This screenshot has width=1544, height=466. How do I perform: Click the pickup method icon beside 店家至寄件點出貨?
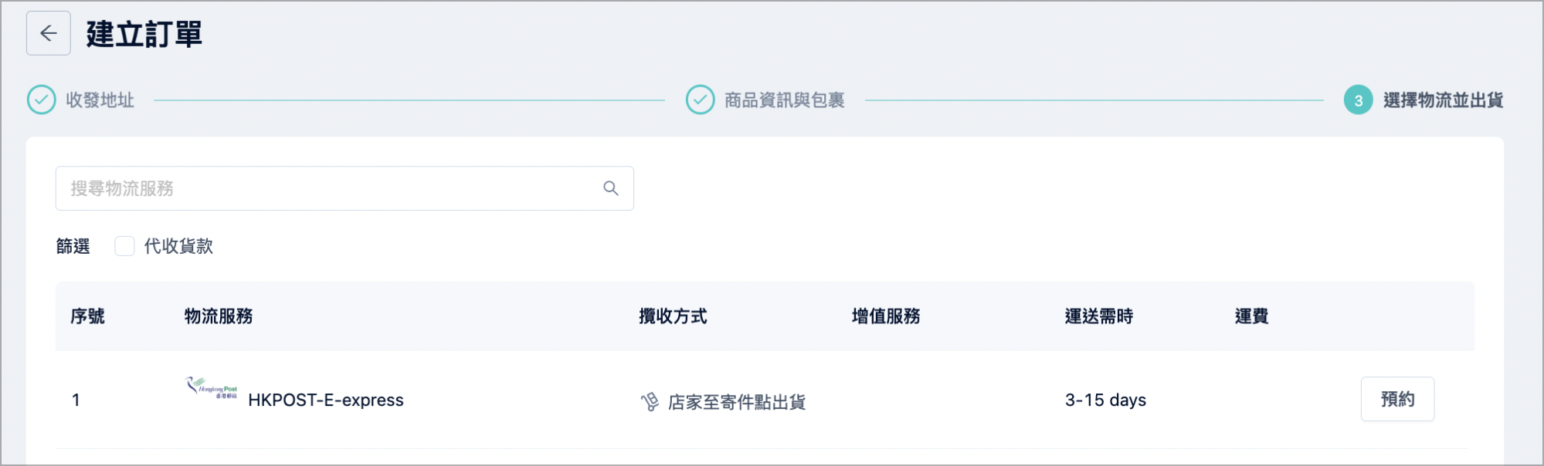pos(650,401)
